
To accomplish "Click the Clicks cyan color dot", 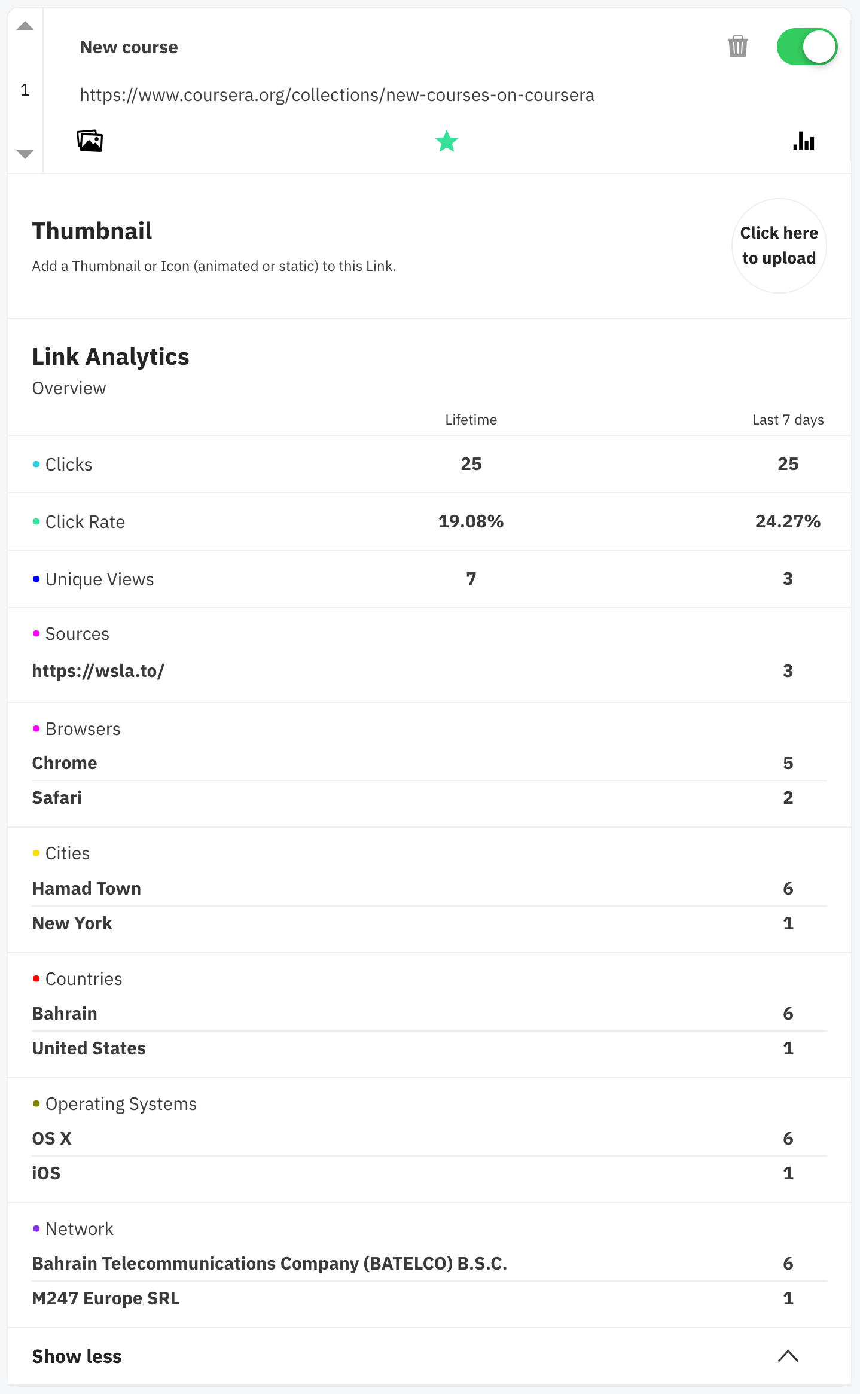I will (x=36, y=464).
